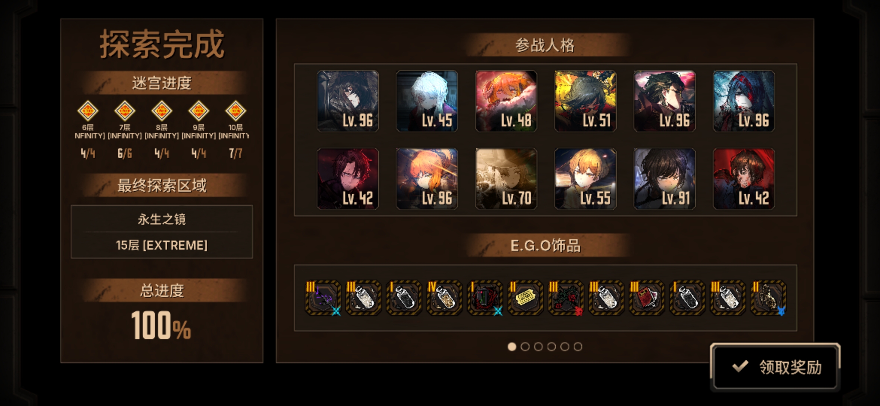Open the Lv. 91 dark-haired identity portrait
The image size is (880, 406).
[665, 179]
